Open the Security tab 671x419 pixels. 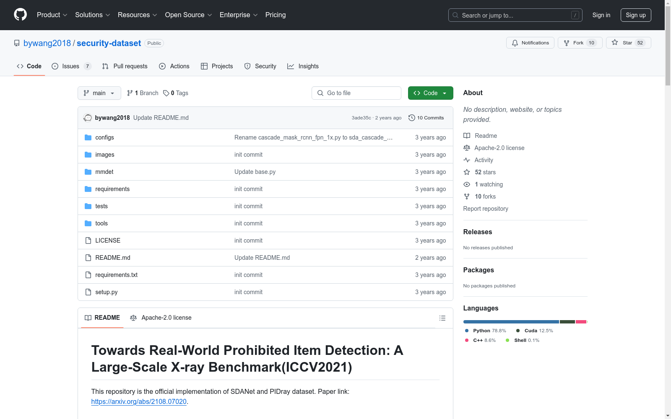(260, 66)
